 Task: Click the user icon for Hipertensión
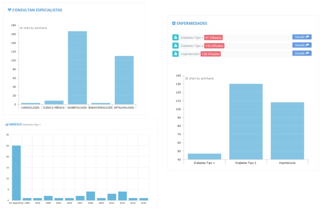[x=175, y=54]
